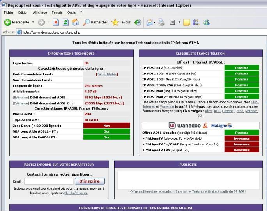Screen dimensions: 267x211
Task: Open Messenger people icon
Action: coord(206,22)
